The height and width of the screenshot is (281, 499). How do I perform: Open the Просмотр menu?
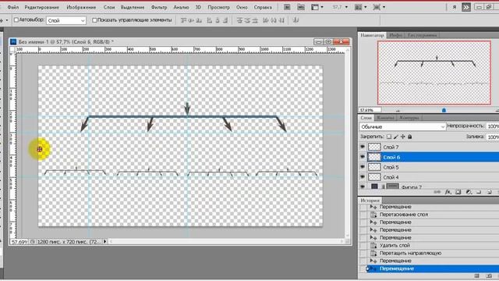[x=218, y=7]
